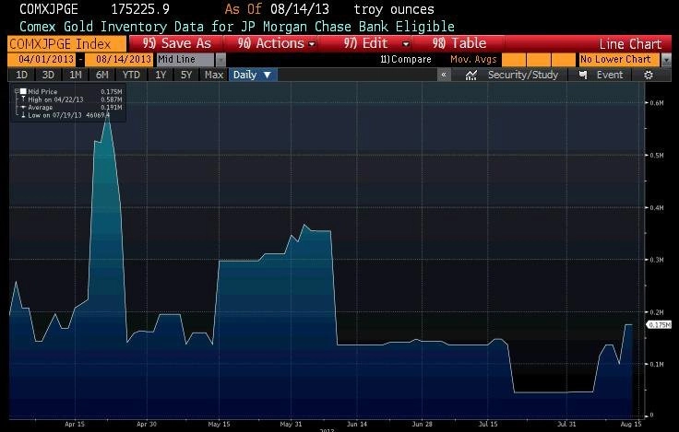Select the 1M time range
The width and height of the screenshot is (679, 432).
(76, 75)
